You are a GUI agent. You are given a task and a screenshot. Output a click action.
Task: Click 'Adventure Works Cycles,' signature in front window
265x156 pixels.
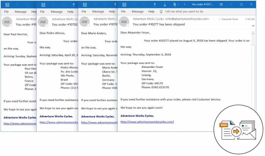pyautogui.click(x=137, y=116)
